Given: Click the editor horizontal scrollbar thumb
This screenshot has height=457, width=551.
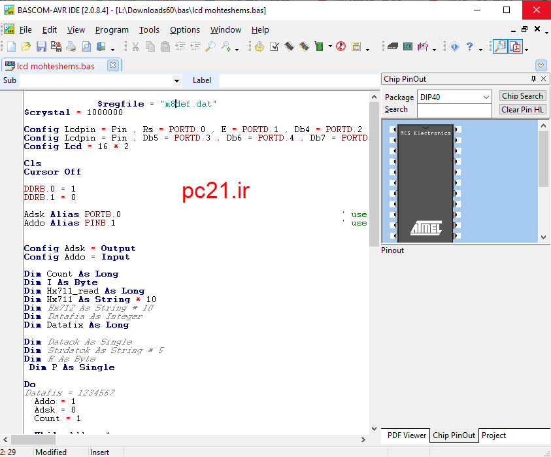Looking at the screenshot, I should click(x=33, y=439).
